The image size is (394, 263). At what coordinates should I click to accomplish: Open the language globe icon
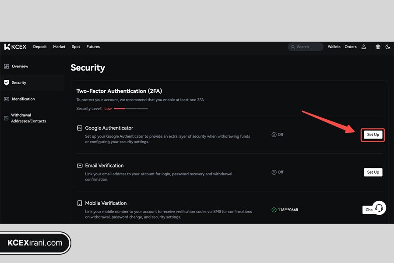click(378, 47)
